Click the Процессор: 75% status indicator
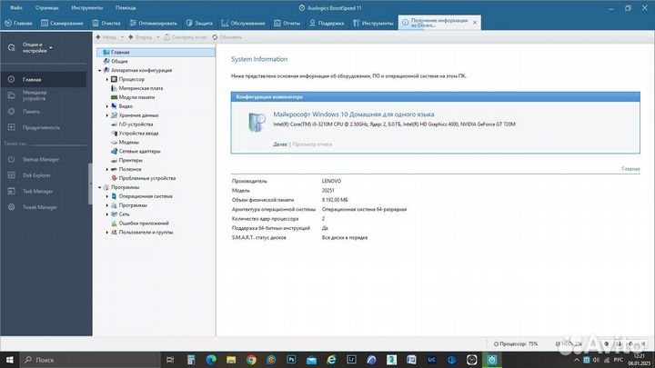Screen dimensions: 655x368 (516, 343)
